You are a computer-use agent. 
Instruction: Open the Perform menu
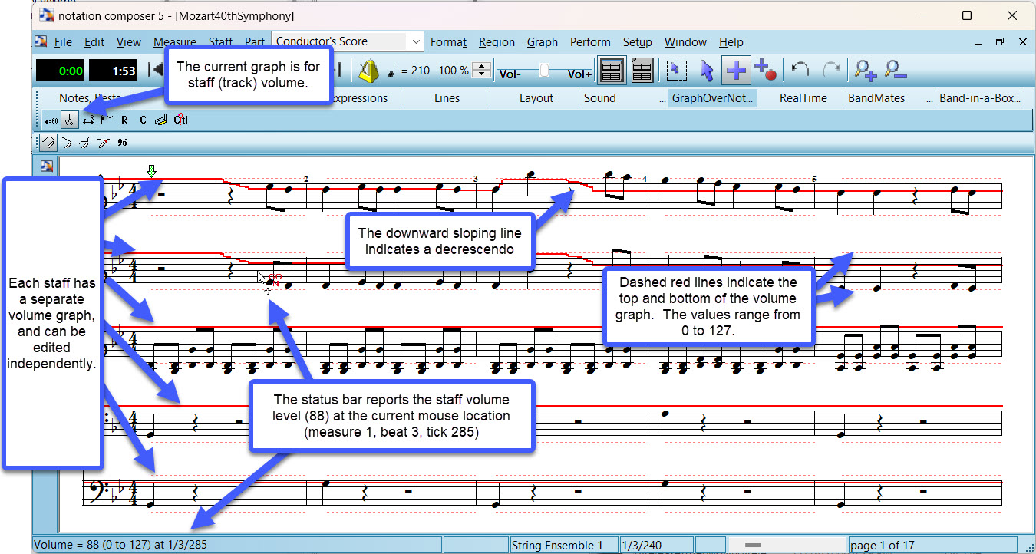[590, 42]
